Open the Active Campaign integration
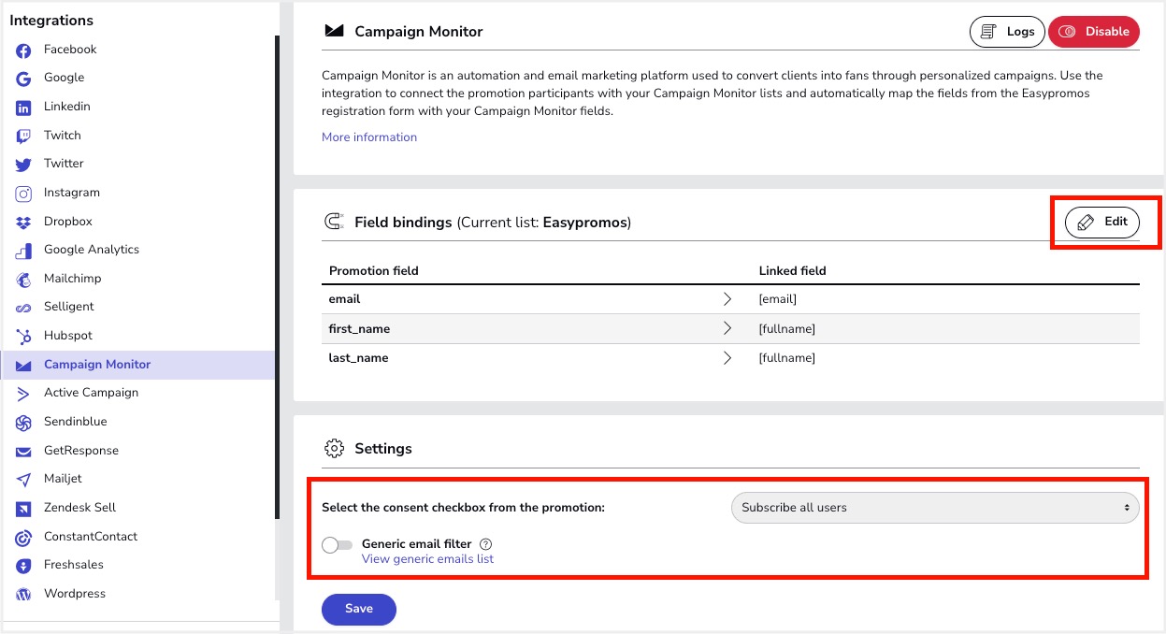This screenshot has width=1166, height=634. tap(91, 393)
